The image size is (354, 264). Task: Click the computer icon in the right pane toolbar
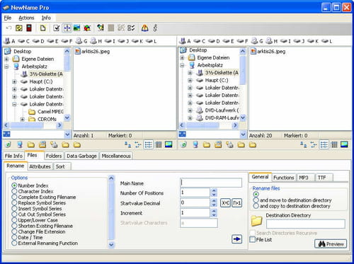(x=195, y=144)
